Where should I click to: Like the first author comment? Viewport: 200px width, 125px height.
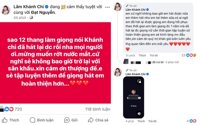(x=142, y=55)
